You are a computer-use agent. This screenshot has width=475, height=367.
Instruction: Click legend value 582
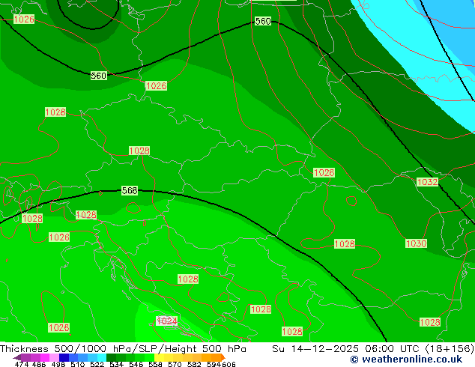point(194,364)
